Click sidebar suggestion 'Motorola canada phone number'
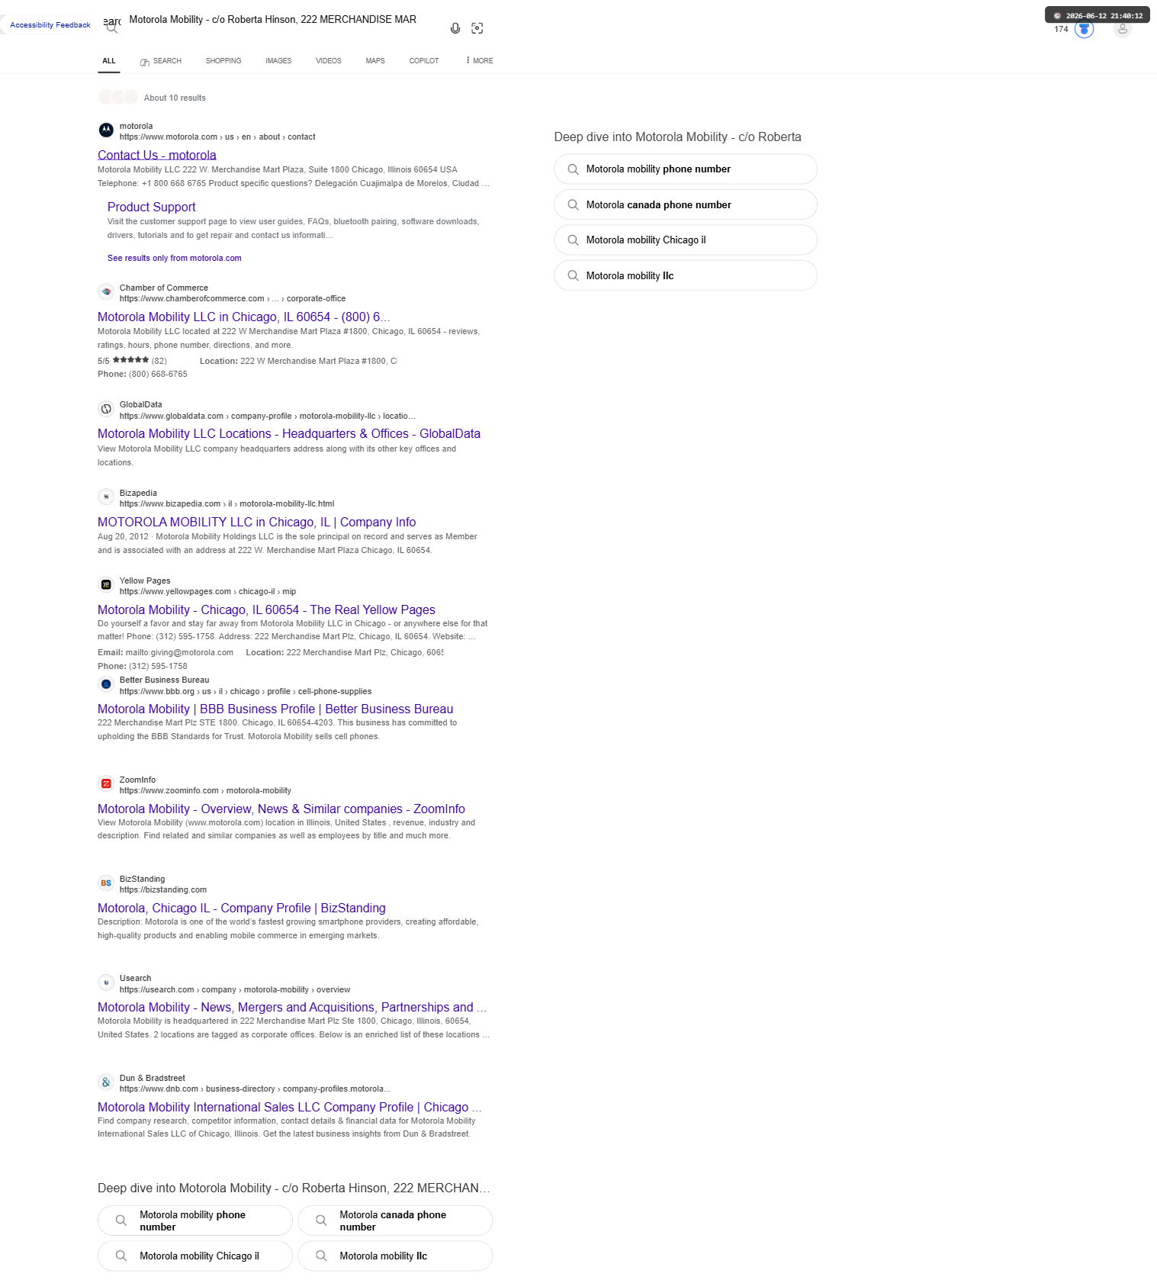 click(x=686, y=204)
